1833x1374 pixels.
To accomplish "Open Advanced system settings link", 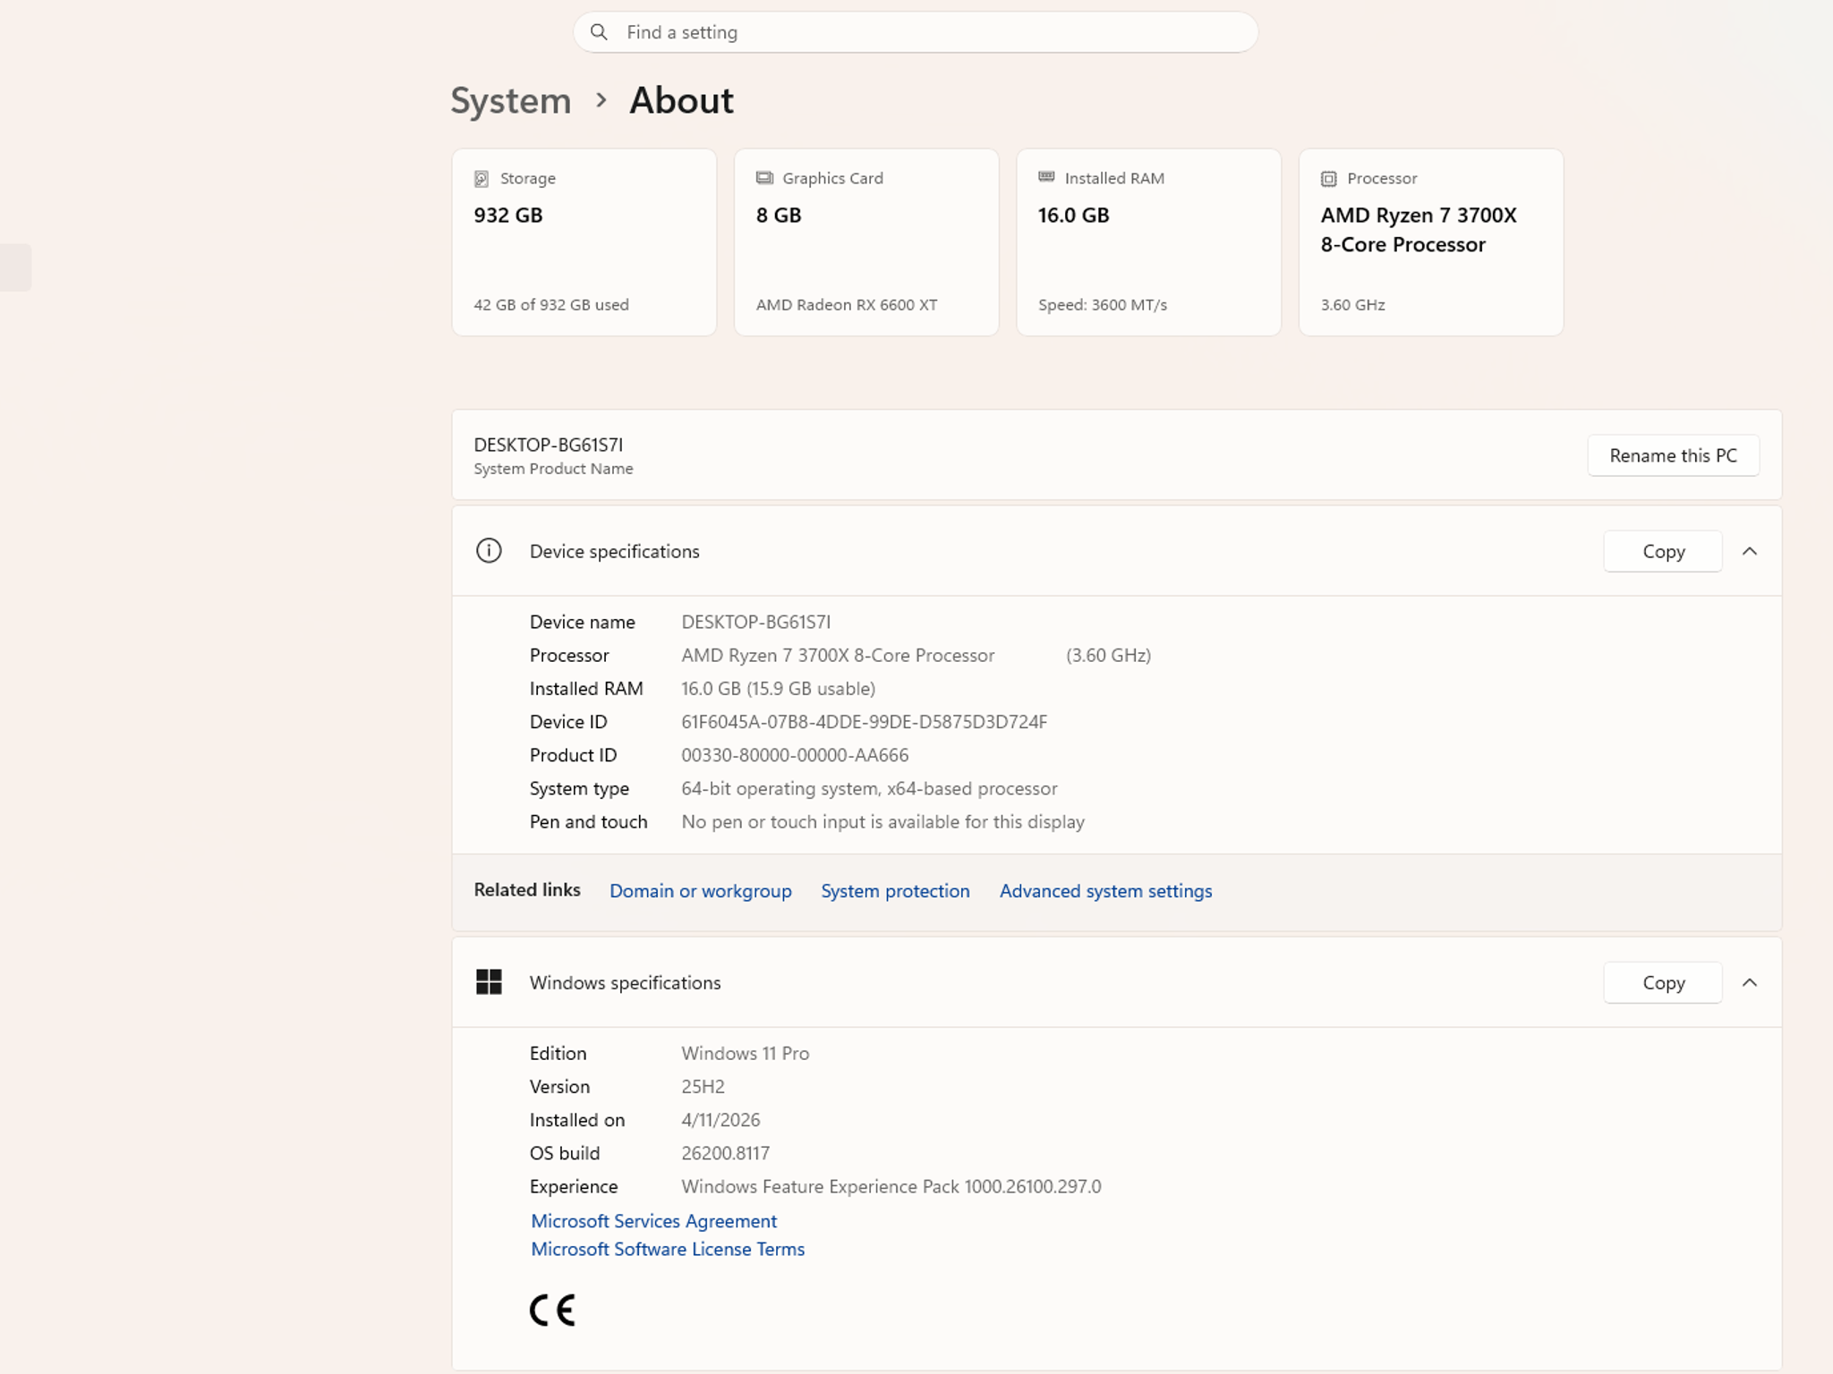I will coord(1105,891).
